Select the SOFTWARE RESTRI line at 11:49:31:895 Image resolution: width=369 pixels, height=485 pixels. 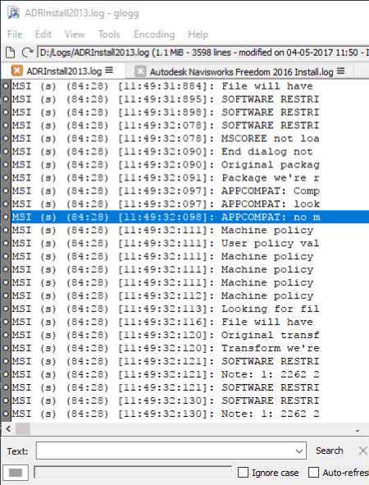point(190,99)
